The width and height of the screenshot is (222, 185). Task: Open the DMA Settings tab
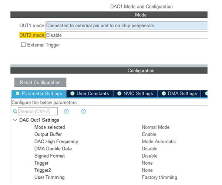[x=182, y=94]
